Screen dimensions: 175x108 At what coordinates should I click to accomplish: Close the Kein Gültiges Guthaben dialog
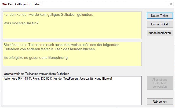170,4
